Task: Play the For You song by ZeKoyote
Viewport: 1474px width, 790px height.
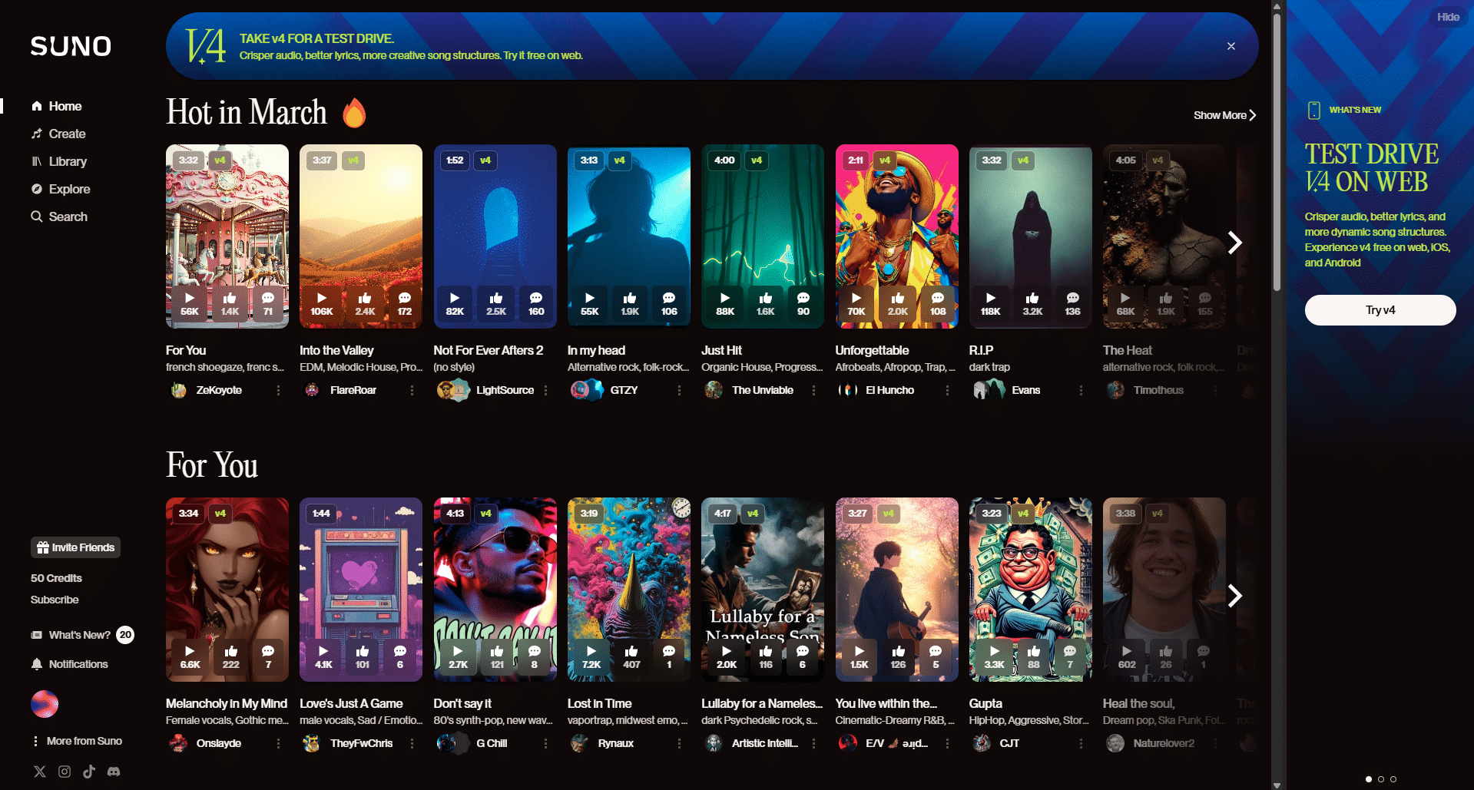Action: [x=190, y=304]
